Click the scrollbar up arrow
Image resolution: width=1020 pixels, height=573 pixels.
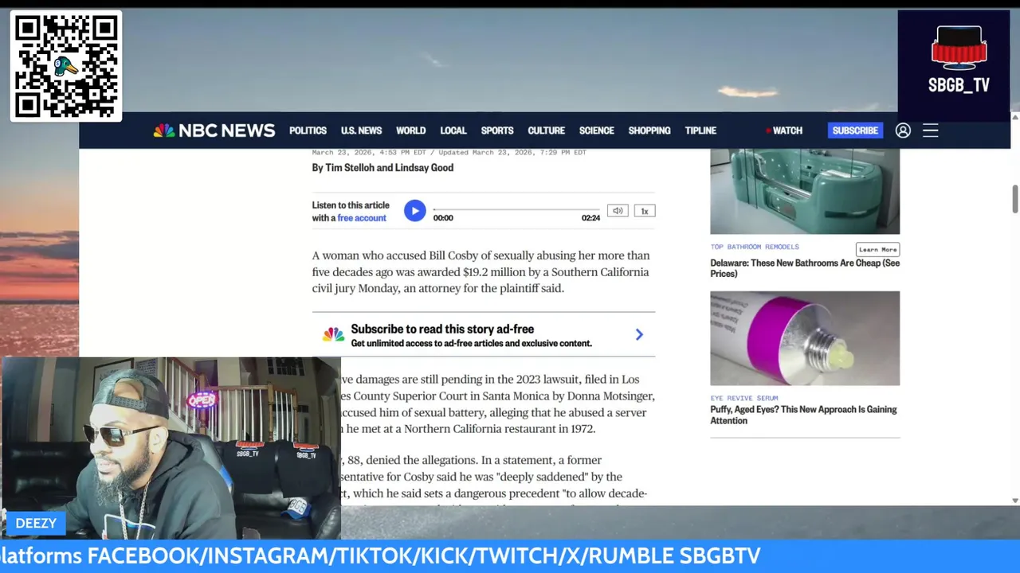(x=1015, y=117)
